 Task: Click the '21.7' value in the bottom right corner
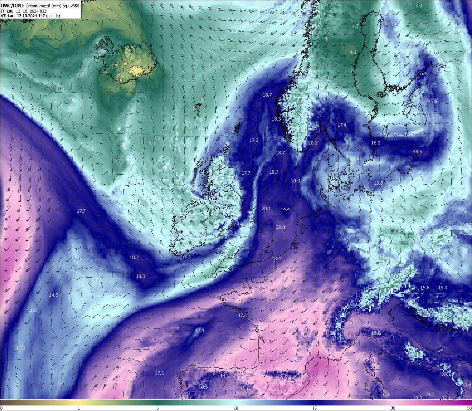pos(430,395)
